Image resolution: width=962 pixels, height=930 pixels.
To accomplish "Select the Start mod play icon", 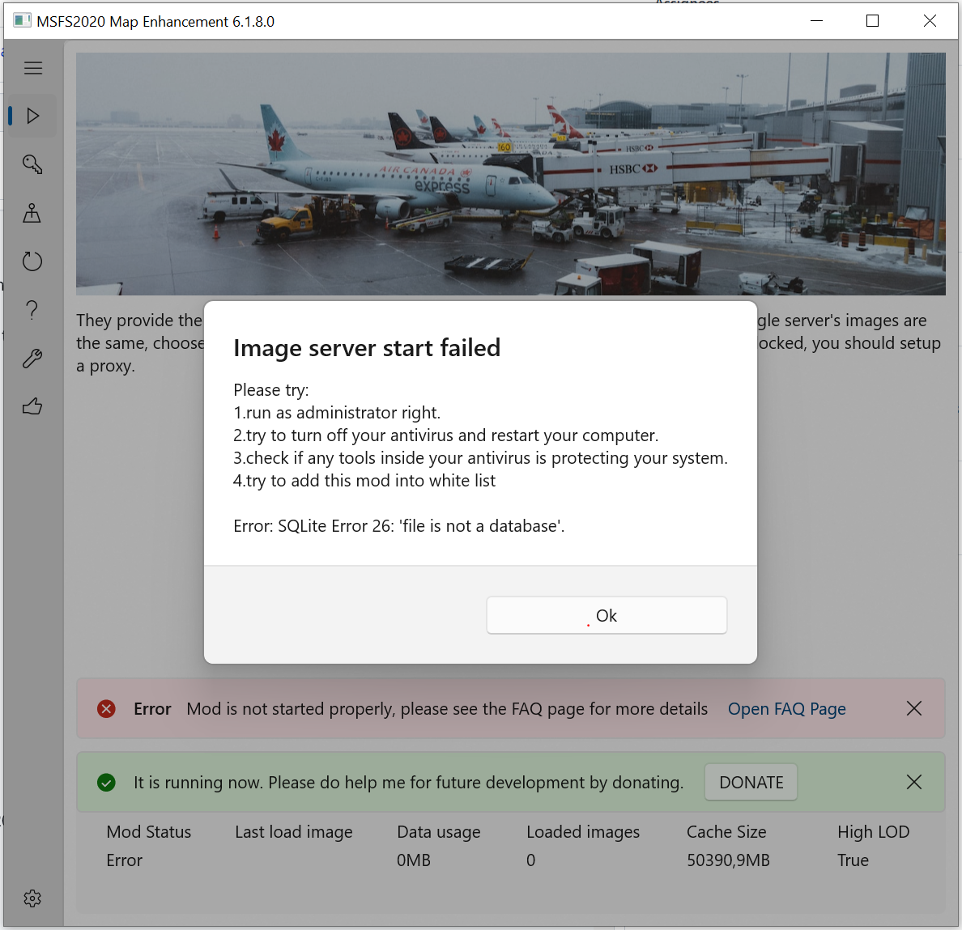I will 33,116.
